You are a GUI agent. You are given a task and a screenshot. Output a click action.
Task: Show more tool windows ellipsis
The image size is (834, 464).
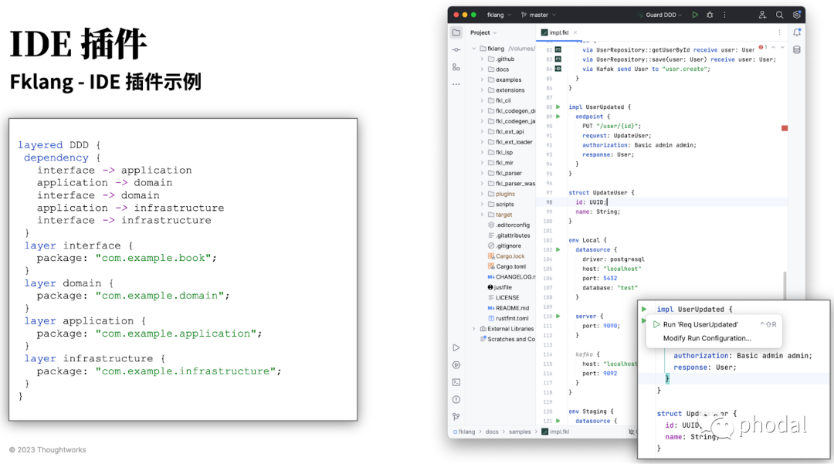(x=456, y=84)
